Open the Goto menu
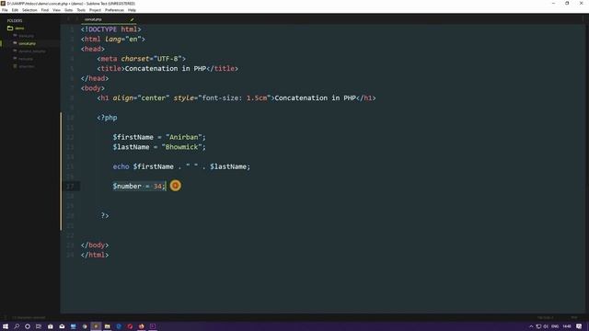Viewport: 589px width, 331px height. pos(69,10)
